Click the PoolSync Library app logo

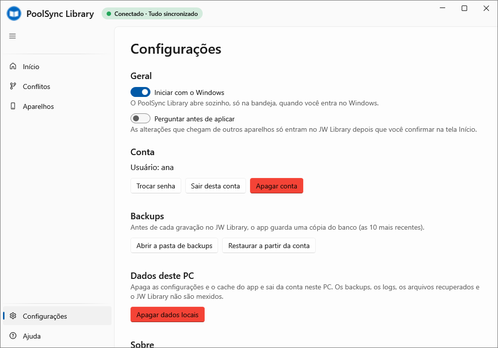[14, 13]
